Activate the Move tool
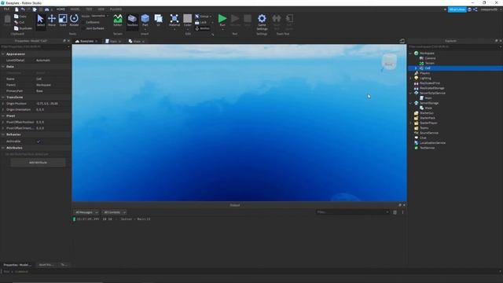Viewport: 503px width, 283px height. pyautogui.click(x=52, y=20)
